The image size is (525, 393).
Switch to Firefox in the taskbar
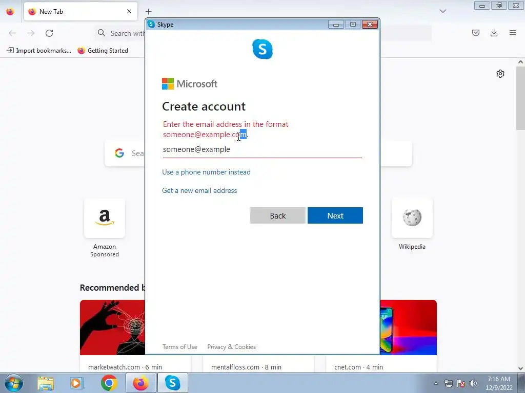[141, 383]
